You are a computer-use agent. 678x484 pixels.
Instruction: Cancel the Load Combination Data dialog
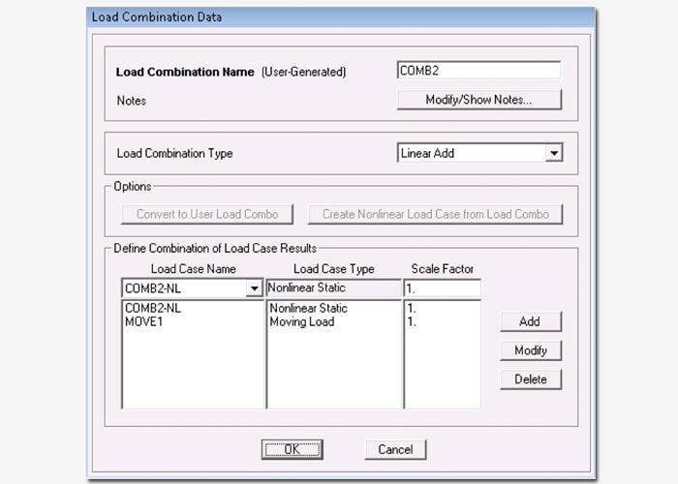(395, 449)
